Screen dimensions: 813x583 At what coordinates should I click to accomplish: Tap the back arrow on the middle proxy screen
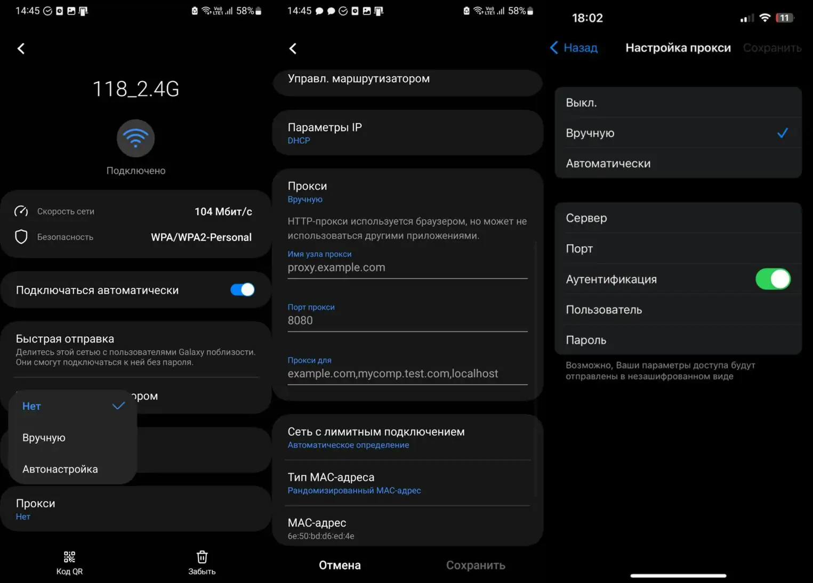click(293, 48)
